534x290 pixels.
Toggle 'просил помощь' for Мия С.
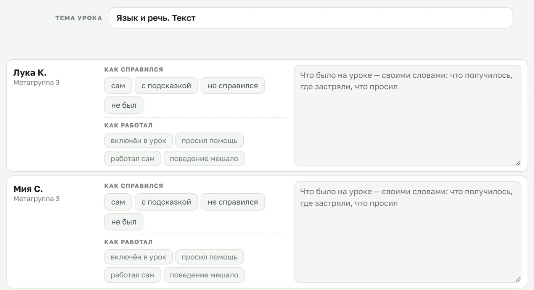(x=209, y=257)
